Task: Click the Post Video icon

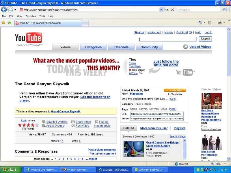Action: coord(72,126)
